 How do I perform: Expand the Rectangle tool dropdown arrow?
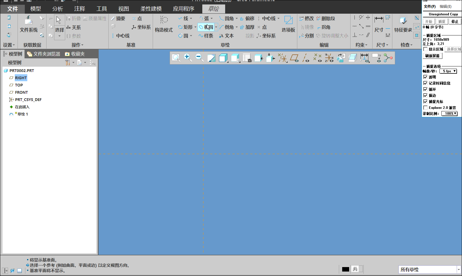click(x=195, y=27)
